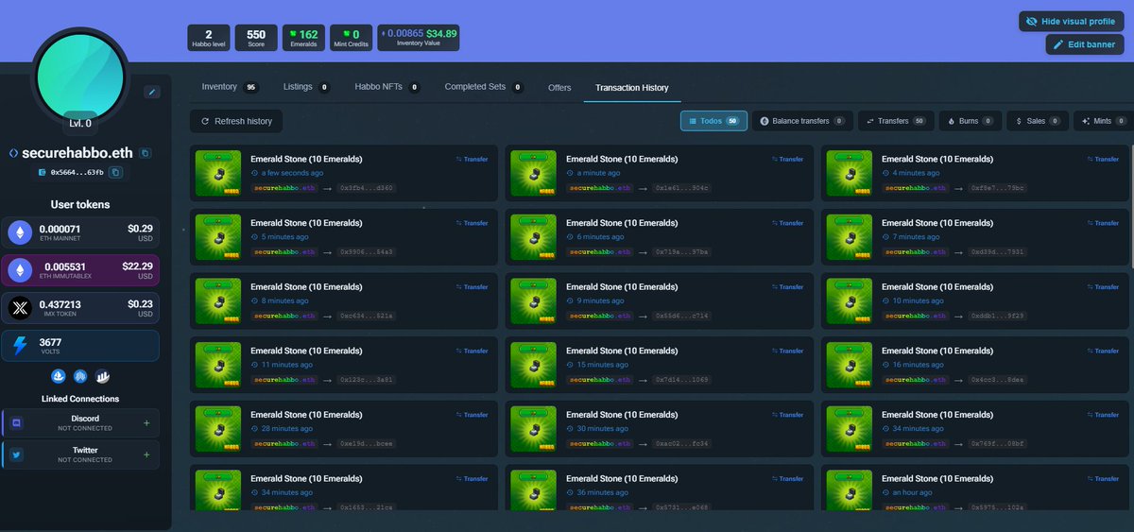1134x532 pixels.
Task: Click recipient address 0x719a...97ba
Action: [682, 252]
